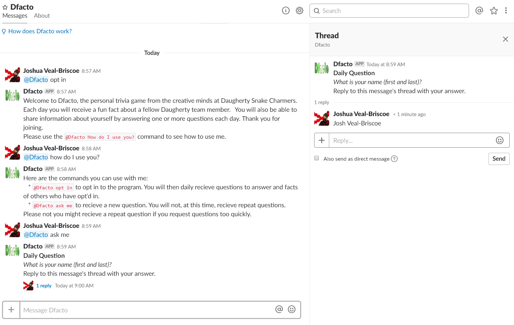Switch to the About tab
The image size is (514, 325).
[42, 16]
